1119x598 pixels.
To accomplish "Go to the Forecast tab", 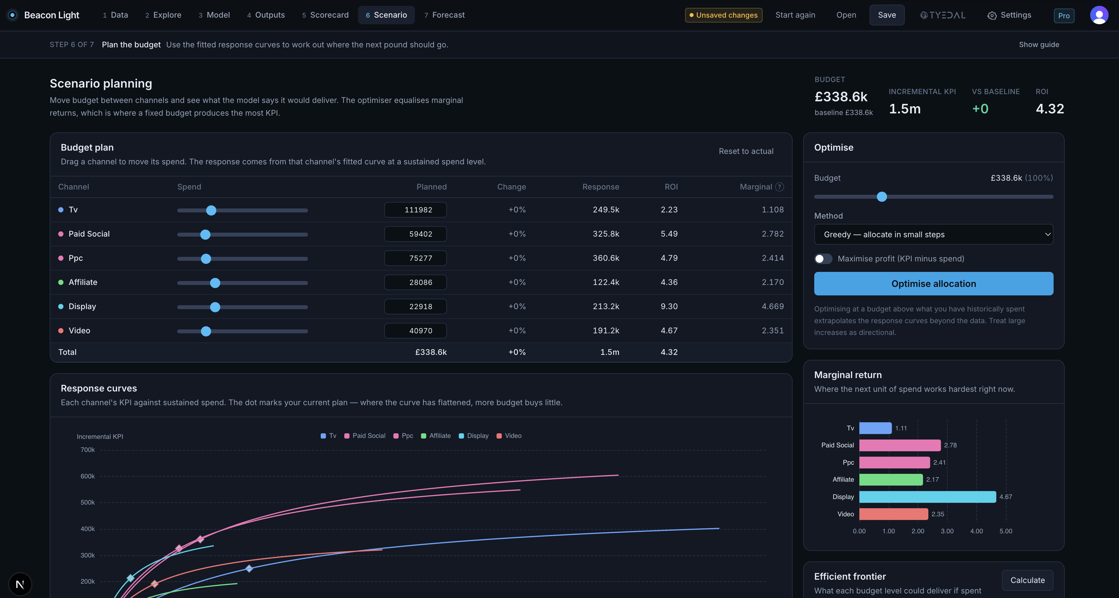I will pos(444,15).
